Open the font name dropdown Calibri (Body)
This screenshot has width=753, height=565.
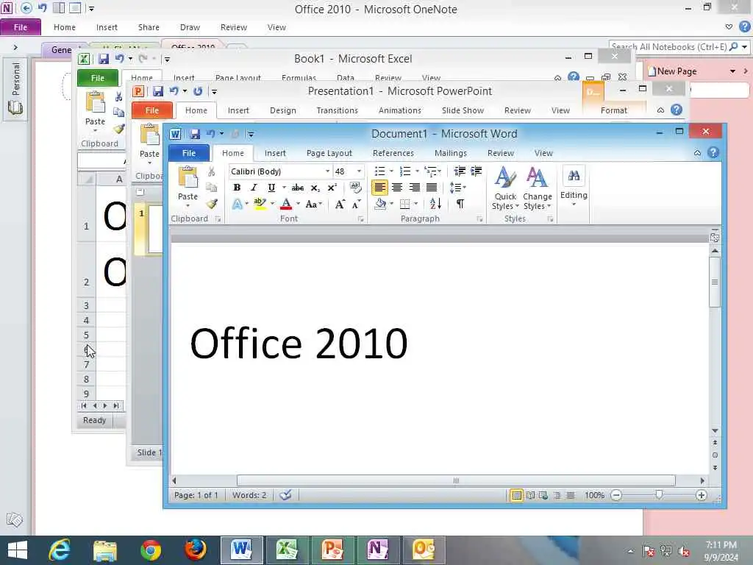[327, 171]
